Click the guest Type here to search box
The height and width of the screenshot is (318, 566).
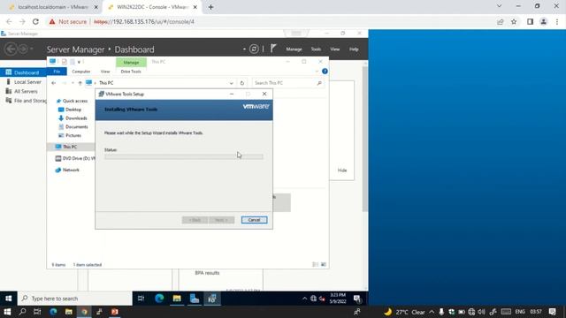tap(74, 299)
